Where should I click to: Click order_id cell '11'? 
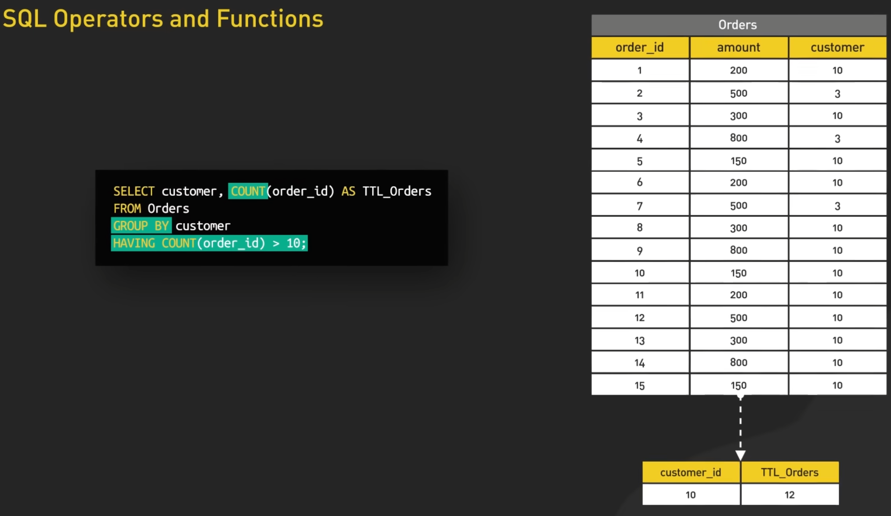(x=640, y=295)
